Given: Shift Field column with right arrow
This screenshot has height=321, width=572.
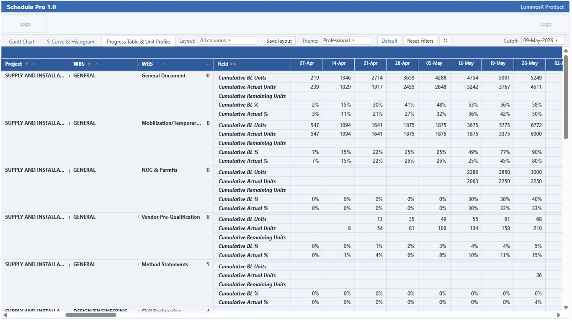Looking at the screenshot, I should [235, 64].
